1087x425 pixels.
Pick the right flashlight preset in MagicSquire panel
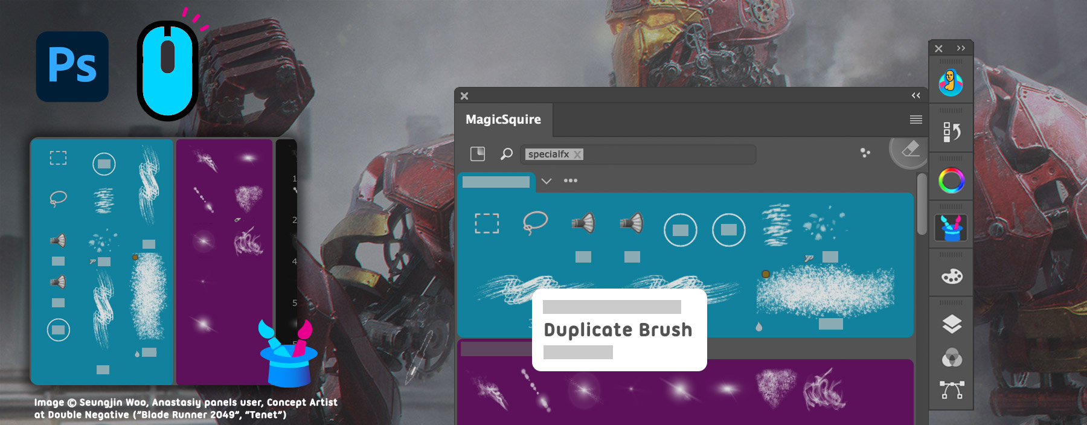click(632, 223)
